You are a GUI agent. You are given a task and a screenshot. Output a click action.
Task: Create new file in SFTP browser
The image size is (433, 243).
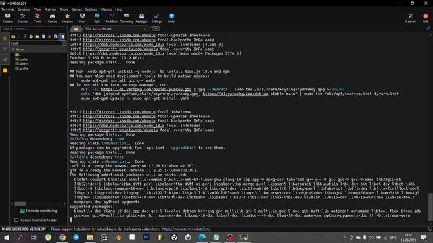pyautogui.click(x=43, y=36)
